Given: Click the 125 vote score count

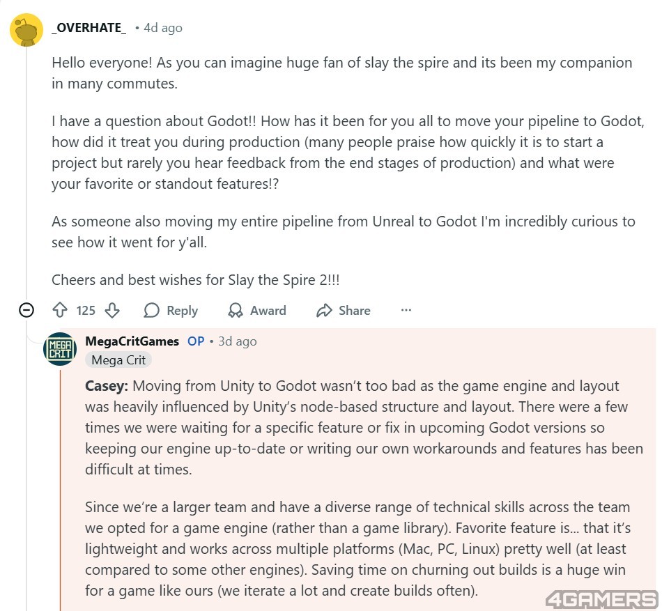Looking at the screenshot, I should tap(86, 311).
